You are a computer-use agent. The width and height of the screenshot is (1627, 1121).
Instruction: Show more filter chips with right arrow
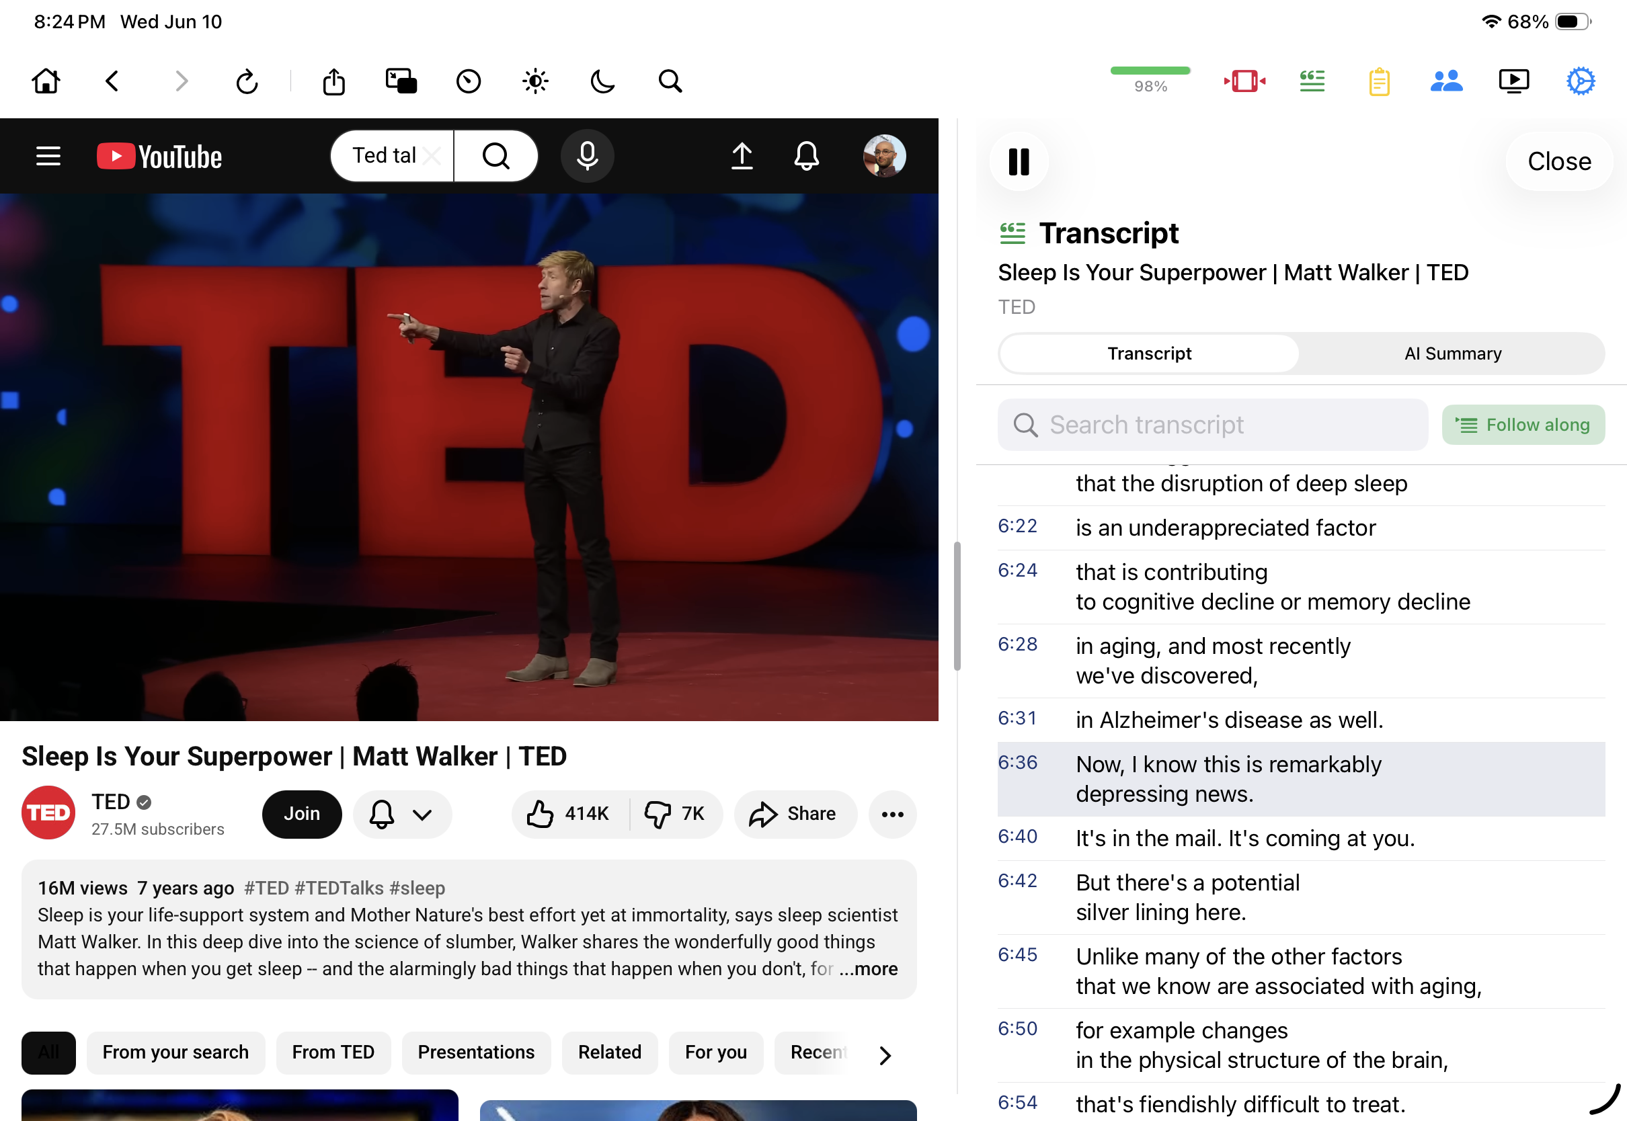pyautogui.click(x=885, y=1055)
